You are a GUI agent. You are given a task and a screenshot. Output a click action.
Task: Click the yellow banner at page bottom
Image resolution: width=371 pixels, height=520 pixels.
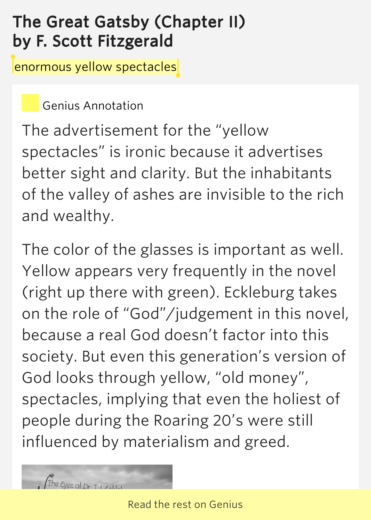pyautogui.click(x=185, y=505)
